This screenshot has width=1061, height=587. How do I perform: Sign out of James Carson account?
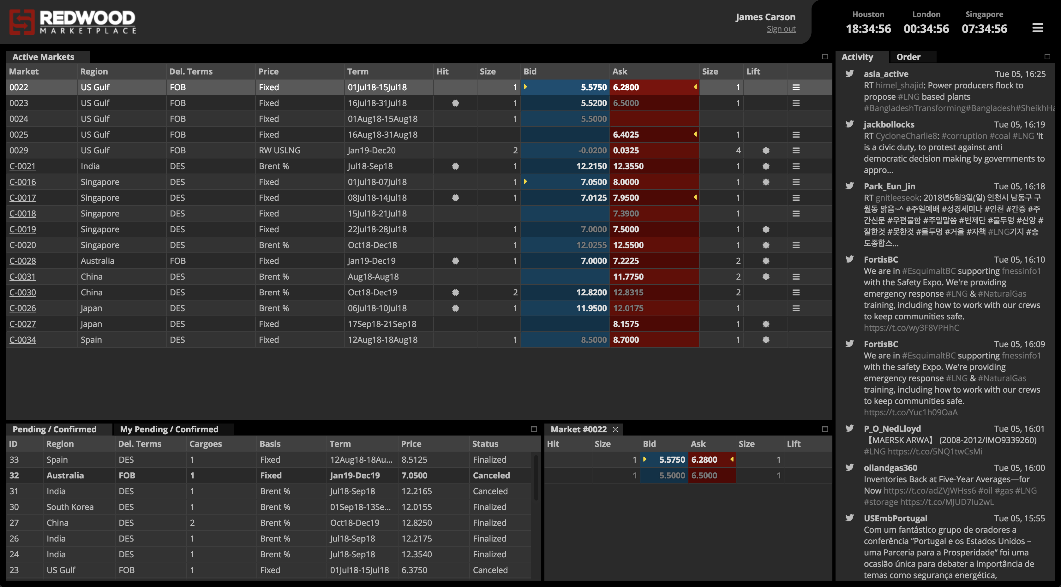[781, 29]
